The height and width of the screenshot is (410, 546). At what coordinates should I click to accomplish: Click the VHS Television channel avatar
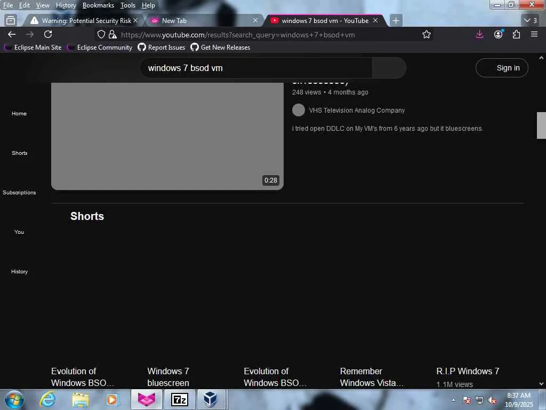(299, 110)
